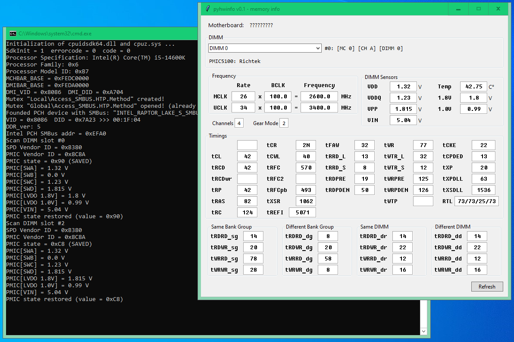Click the 1.0V sensor field 0.99
514x342 pixels.
[473, 109]
